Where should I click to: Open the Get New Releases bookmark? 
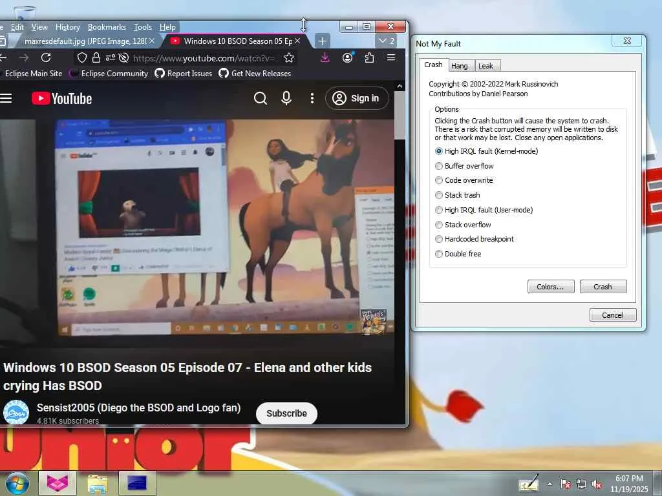(x=255, y=74)
